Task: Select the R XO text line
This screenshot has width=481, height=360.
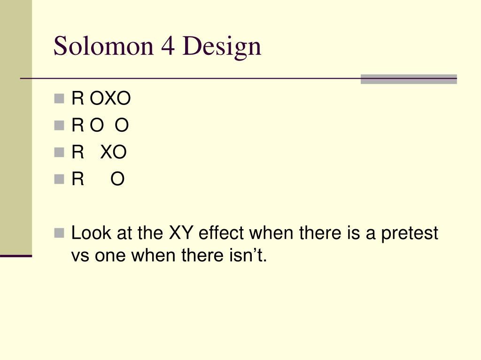Action: (99, 152)
